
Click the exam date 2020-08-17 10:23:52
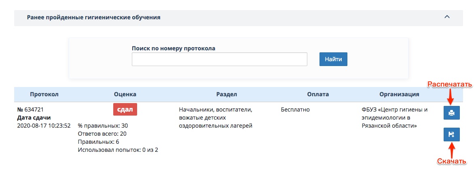click(x=44, y=126)
